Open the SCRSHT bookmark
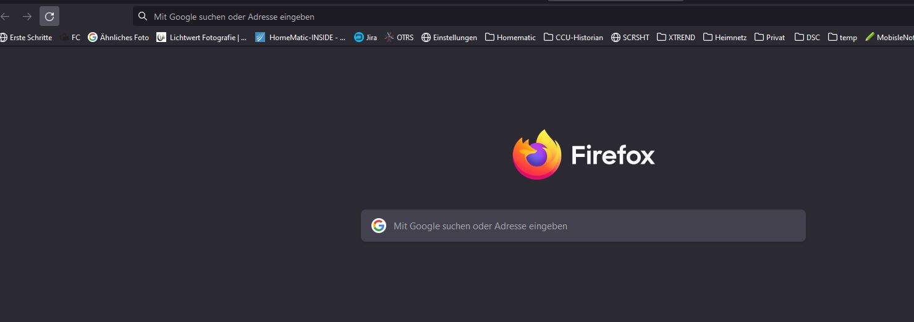The width and height of the screenshot is (914, 322). (630, 37)
